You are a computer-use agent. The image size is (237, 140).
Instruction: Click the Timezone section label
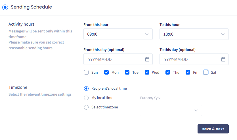[18, 87]
